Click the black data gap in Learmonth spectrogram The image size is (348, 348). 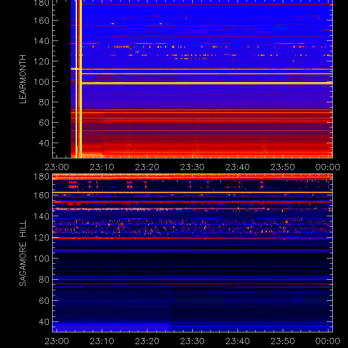62,79
